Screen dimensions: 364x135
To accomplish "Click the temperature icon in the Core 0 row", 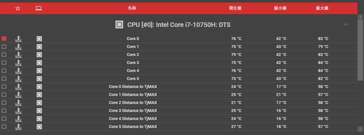I will (18, 39).
